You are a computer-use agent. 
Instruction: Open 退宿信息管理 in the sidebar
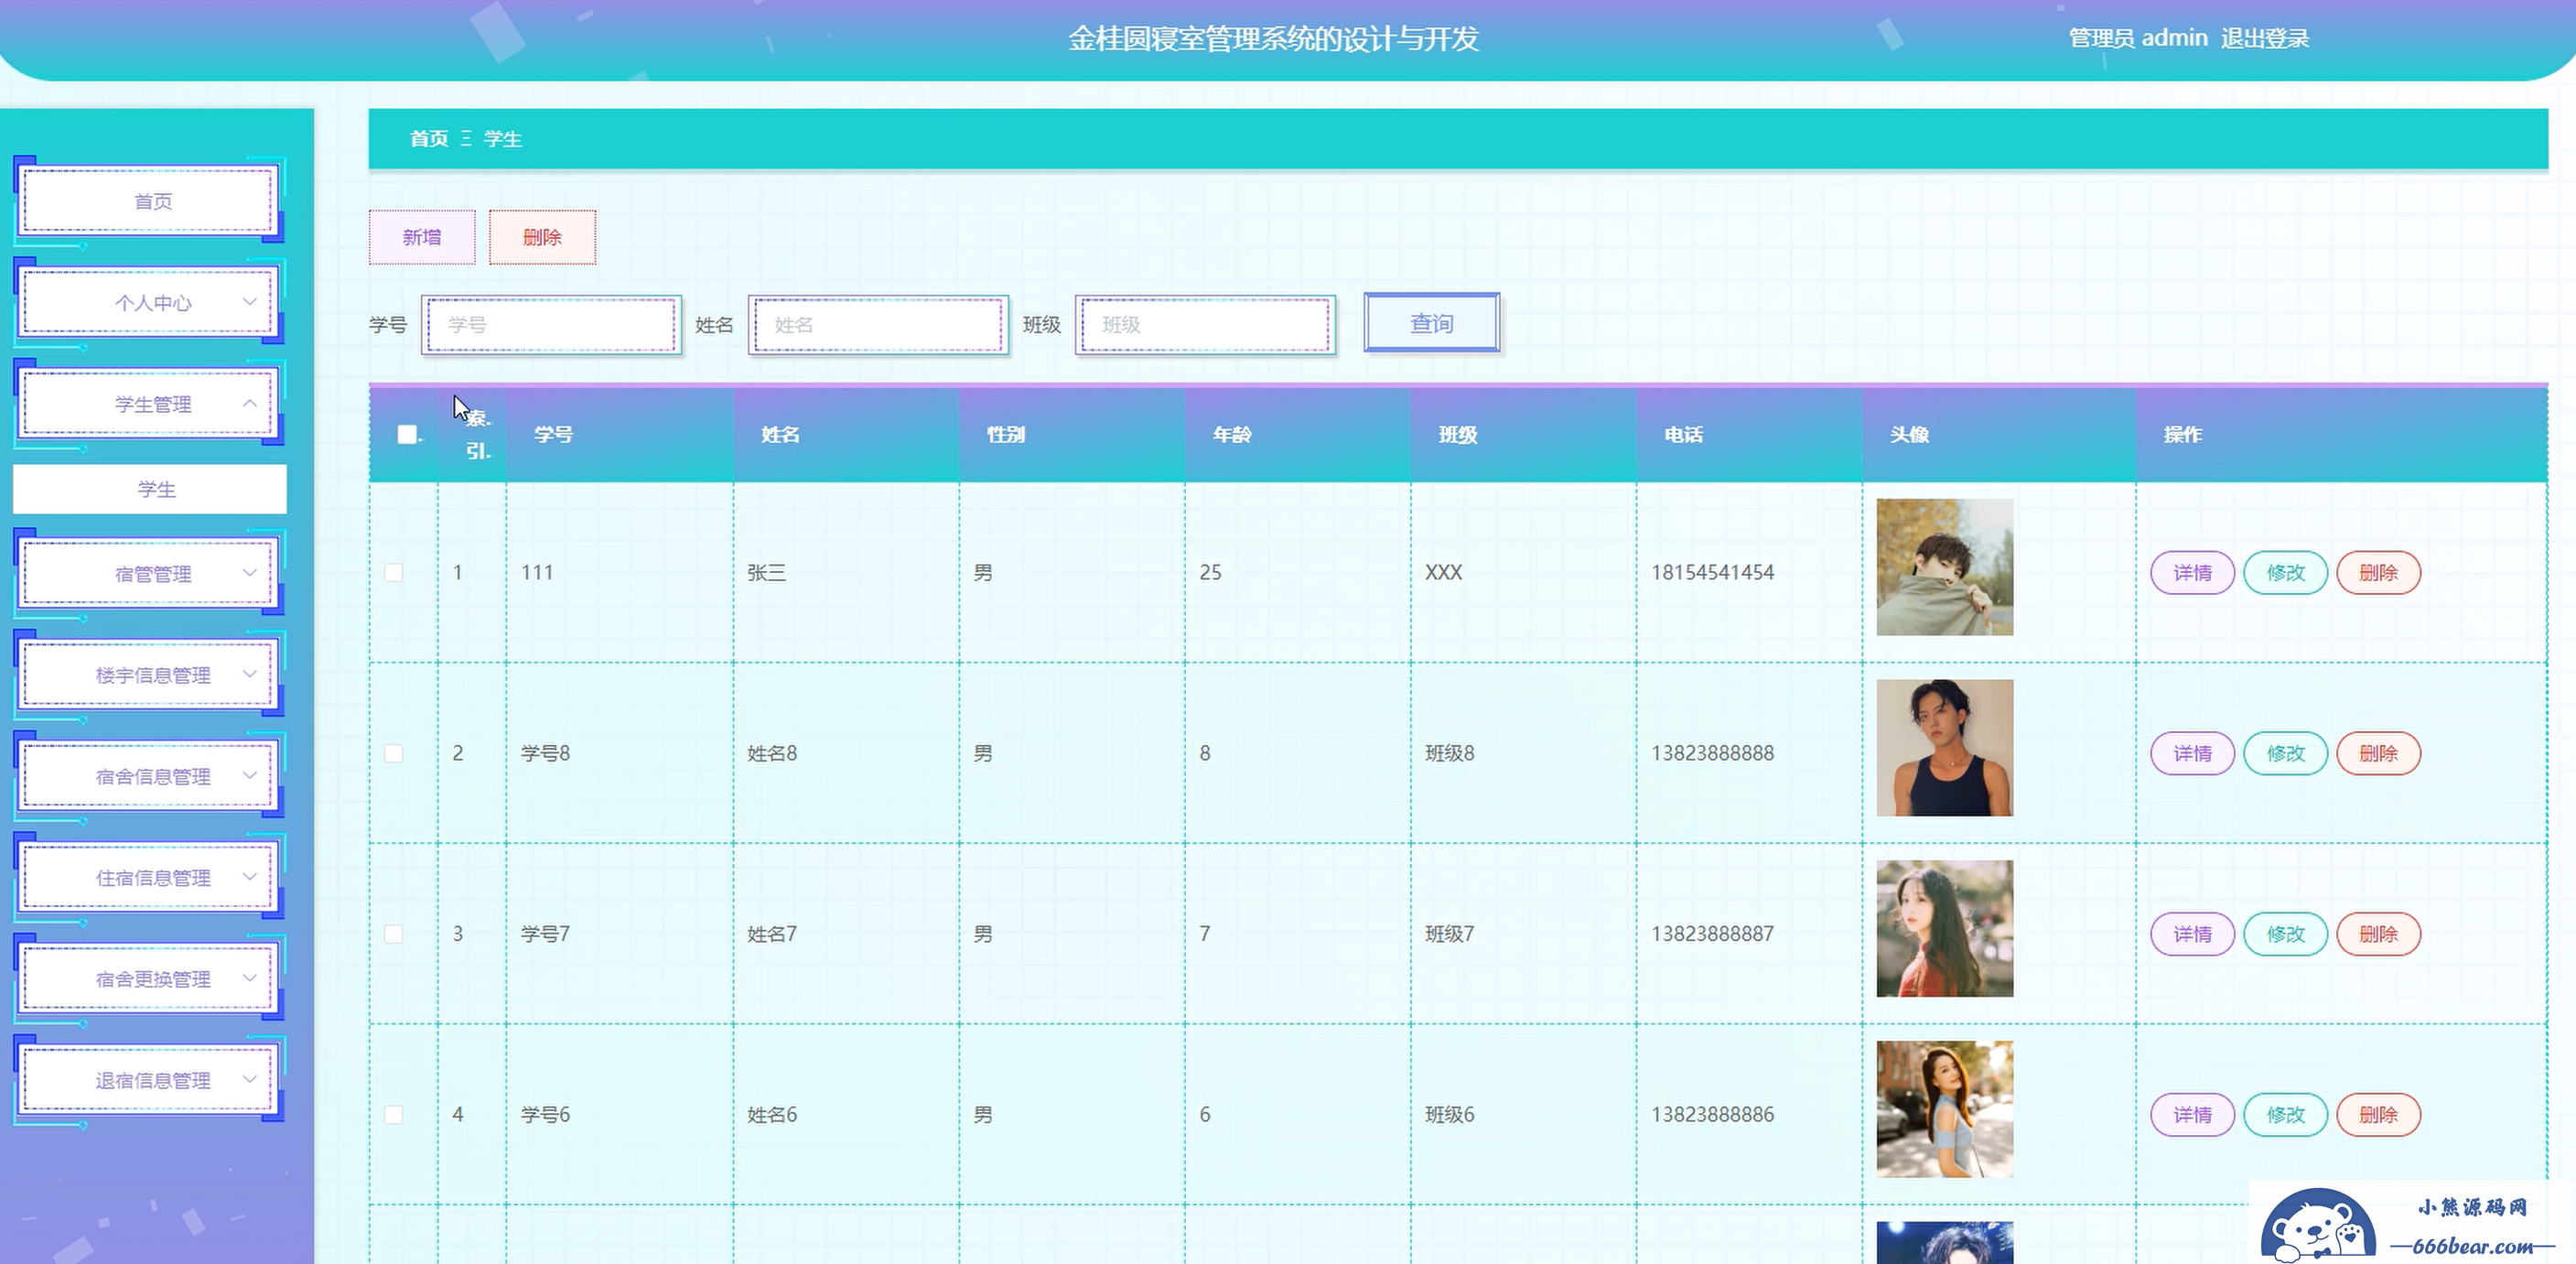point(150,1080)
